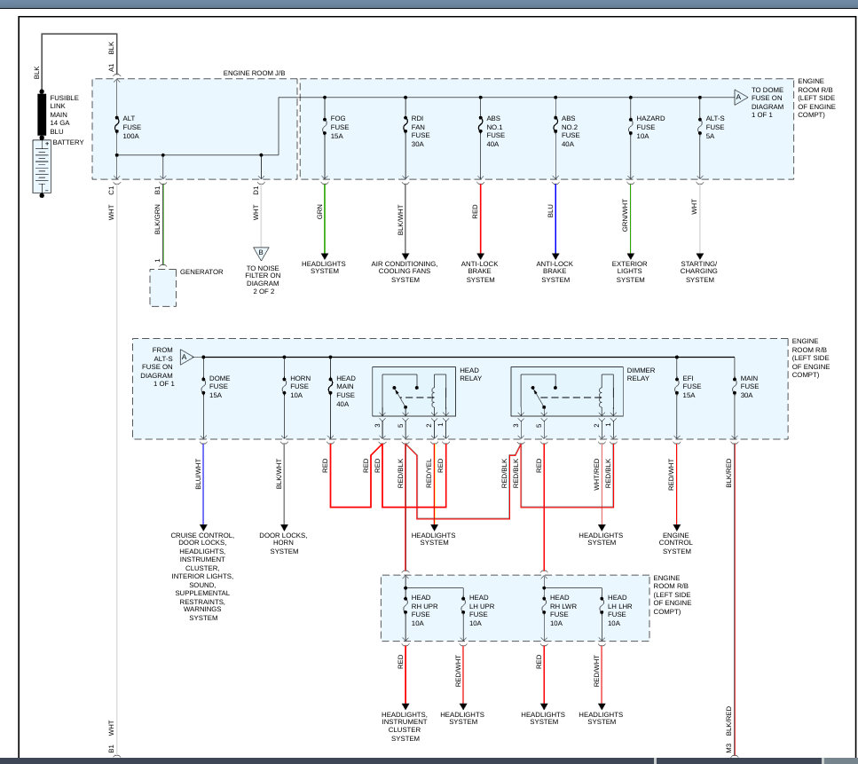Image resolution: width=858 pixels, height=764 pixels.
Task: Click the TO NOISE FILTER ON DIAGRAM text
Action: [x=263, y=280]
